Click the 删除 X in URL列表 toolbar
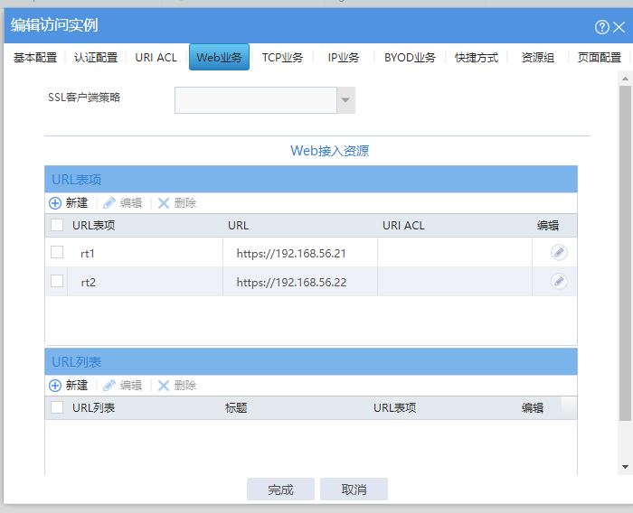Viewport: 633px width, 513px height. (x=164, y=386)
